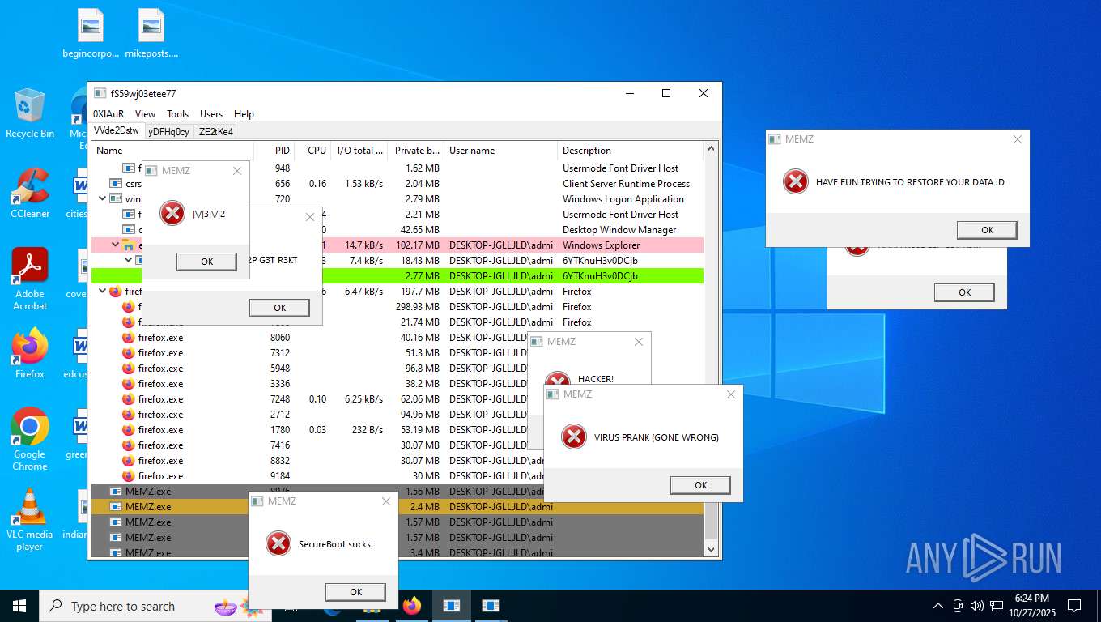Image resolution: width=1101 pixels, height=622 pixels.
Task: Open the Help menu
Action: tap(244, 114)
